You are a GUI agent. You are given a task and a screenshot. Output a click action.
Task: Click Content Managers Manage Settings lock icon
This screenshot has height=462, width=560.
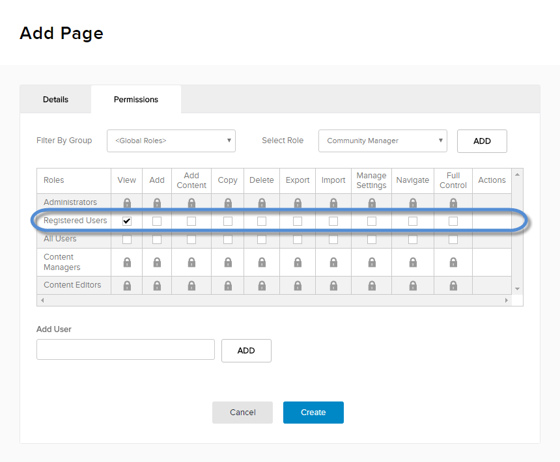(x=372, y=262)
